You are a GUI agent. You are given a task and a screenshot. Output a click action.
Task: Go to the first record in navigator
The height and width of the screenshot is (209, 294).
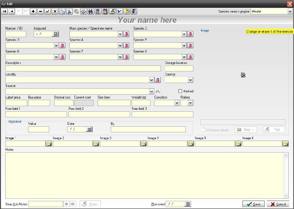point(4,12)
